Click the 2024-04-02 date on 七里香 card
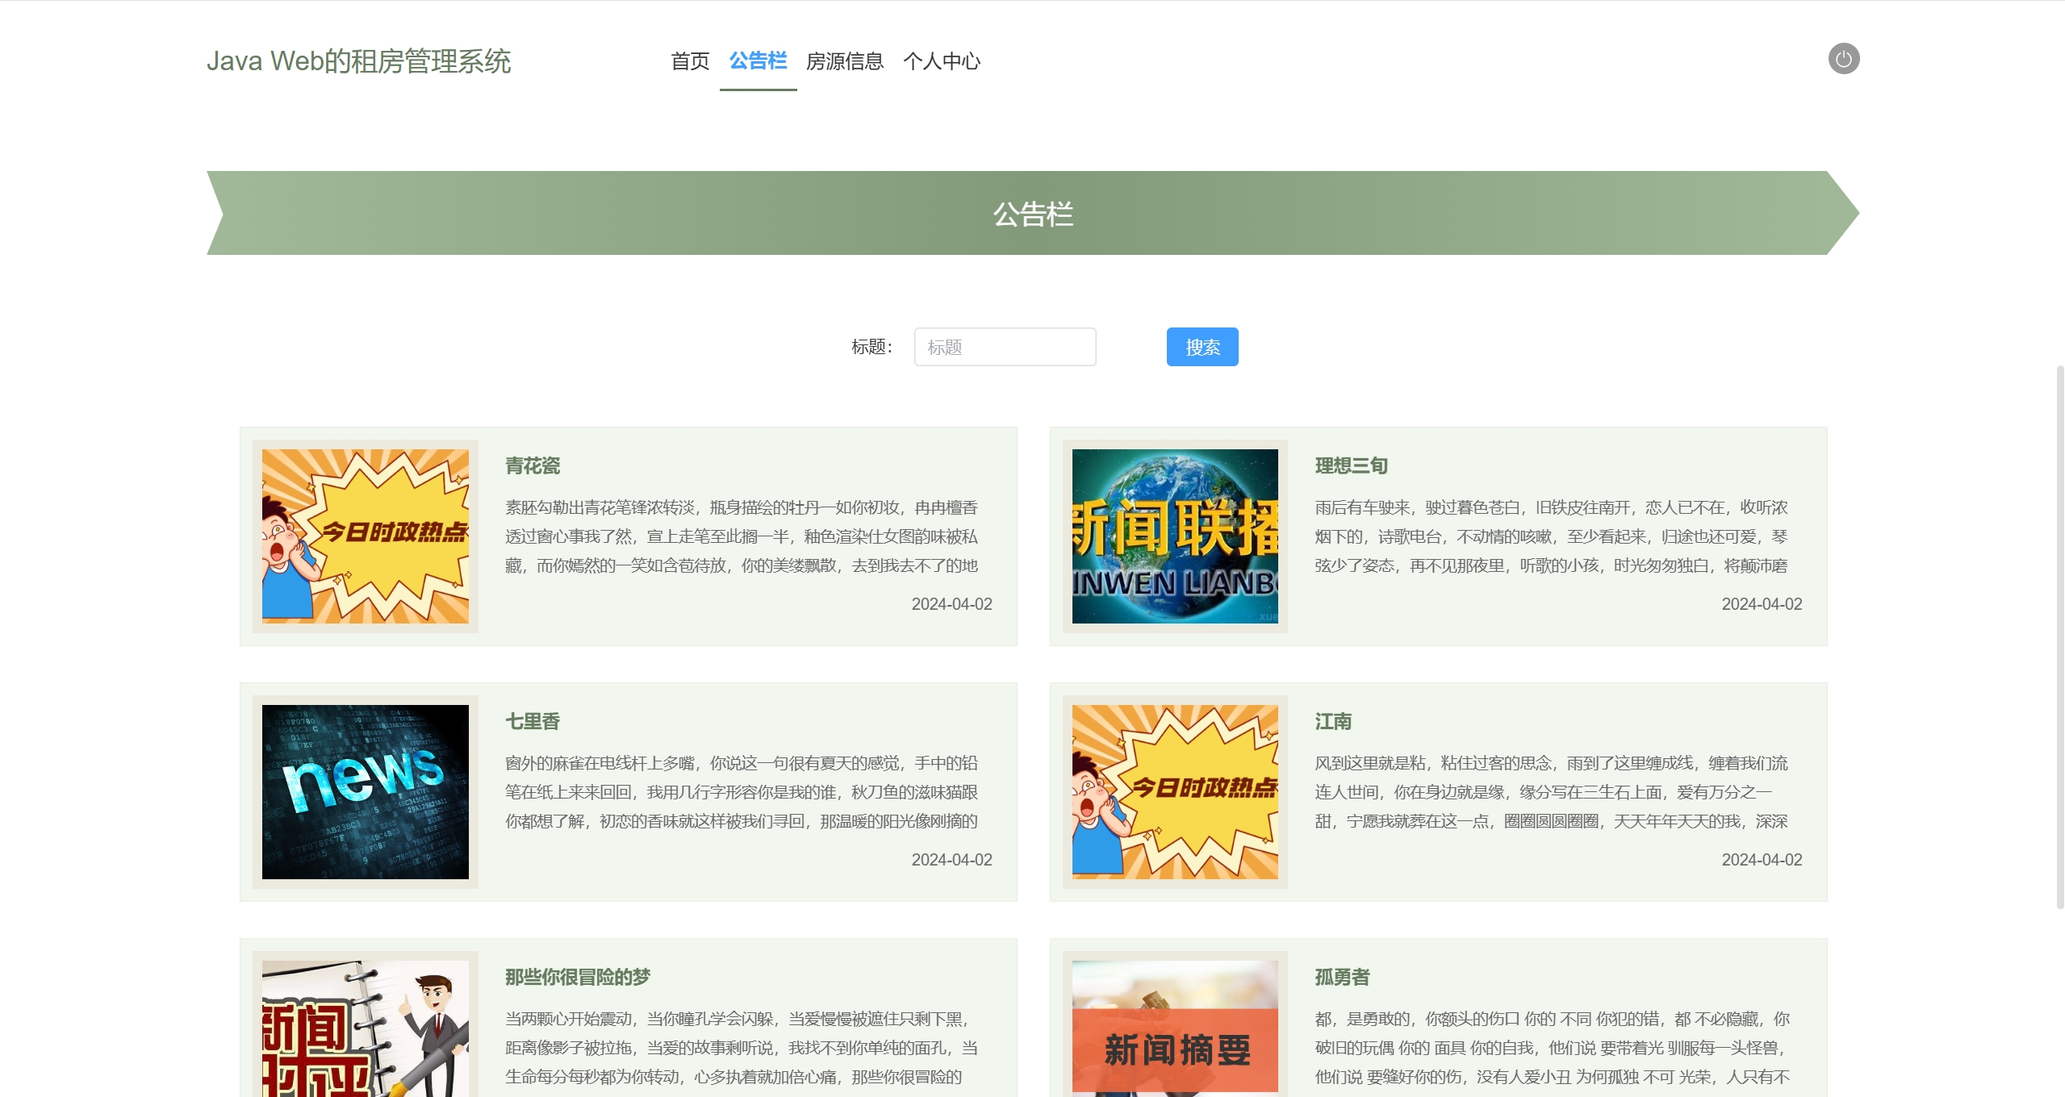2065x1097 pixels. (951, 860)
